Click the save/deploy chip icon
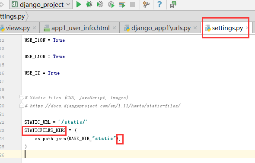 click(173, 4)
